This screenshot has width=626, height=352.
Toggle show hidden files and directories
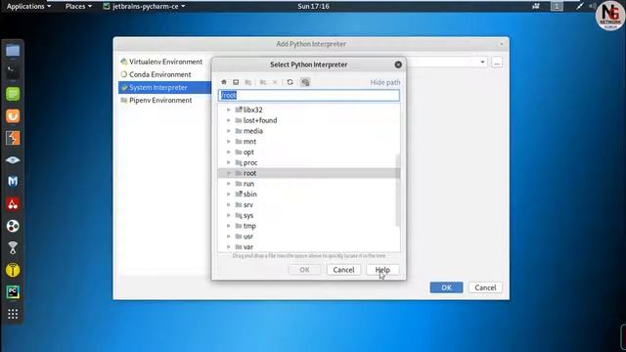[305, 82]
